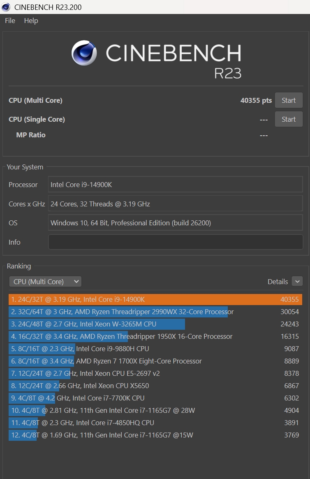This screenshot has width=310, height=479.
Task: Click the Cores x GHz field
Action: pos(175,204)
